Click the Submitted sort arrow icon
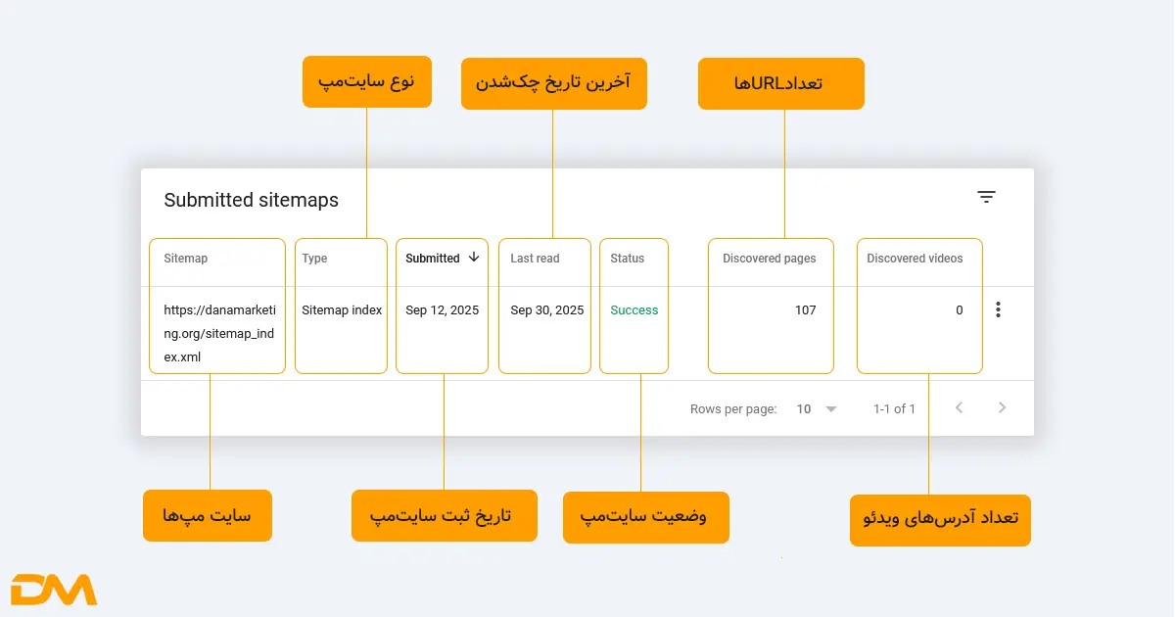The height and width of the screenshot is (617, 1175). [x=474, y=258]
